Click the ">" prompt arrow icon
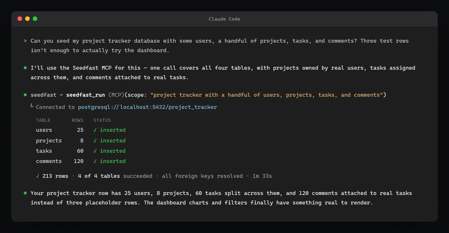Viewport: 449px width, 233px height. point(25,41)
